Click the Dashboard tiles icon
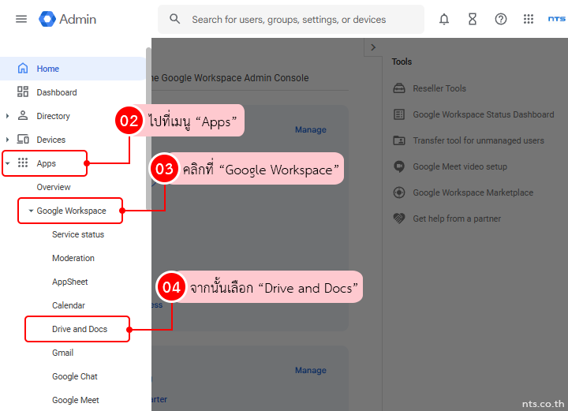The width and height of the screenshot is (568, 411). [x=23, y=92]
